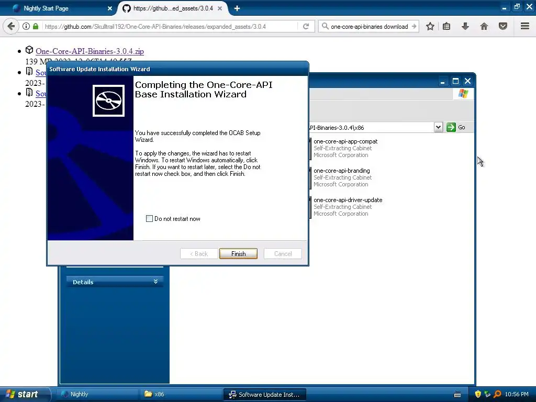The image size is (536, 402).
Task: Click the green Go button in Explorer
Action: pos(456,127)
